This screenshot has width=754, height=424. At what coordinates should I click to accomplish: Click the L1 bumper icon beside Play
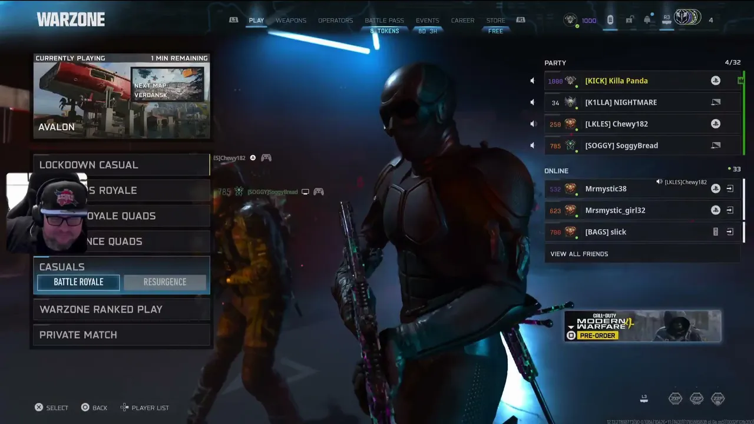(x=234, y=20)
